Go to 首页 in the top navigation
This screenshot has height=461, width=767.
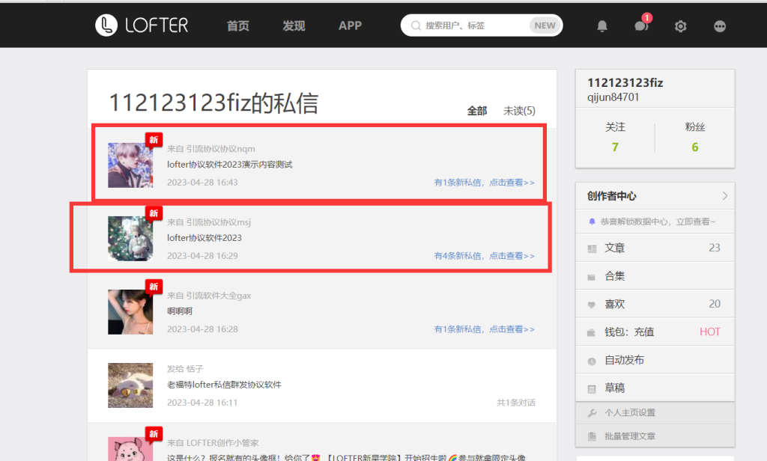point(238,25)
